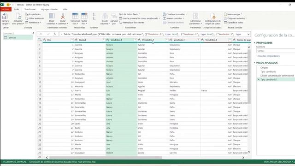Click Especificar datos
The width and height of the screenshot is (295, 166).
[x=234, y=23]
